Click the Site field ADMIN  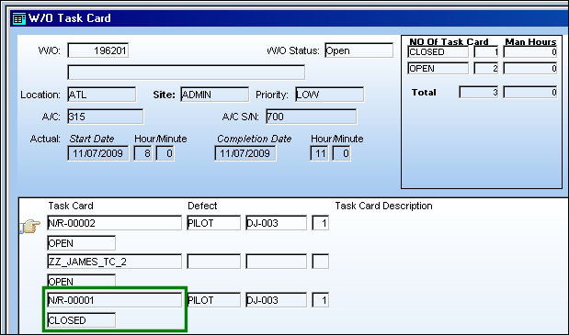pos(214,95)
